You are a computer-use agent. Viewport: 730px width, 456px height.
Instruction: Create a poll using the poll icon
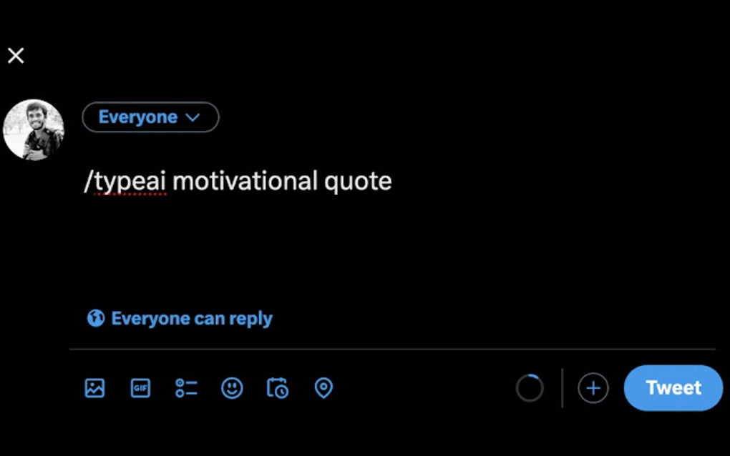pyautogui.click(x=186, y=388)
